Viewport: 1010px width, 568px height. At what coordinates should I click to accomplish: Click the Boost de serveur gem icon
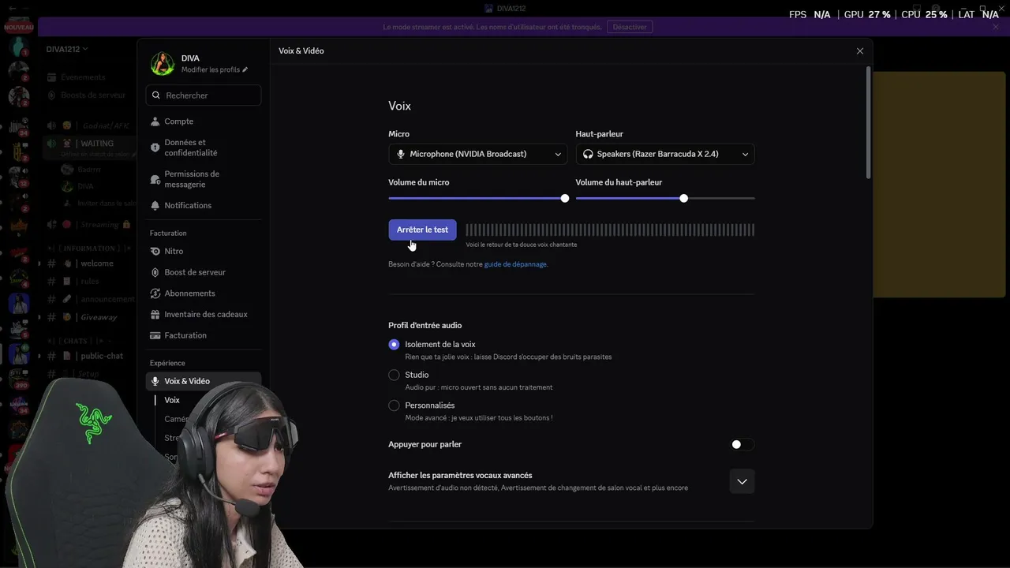[x=155, y=272]
